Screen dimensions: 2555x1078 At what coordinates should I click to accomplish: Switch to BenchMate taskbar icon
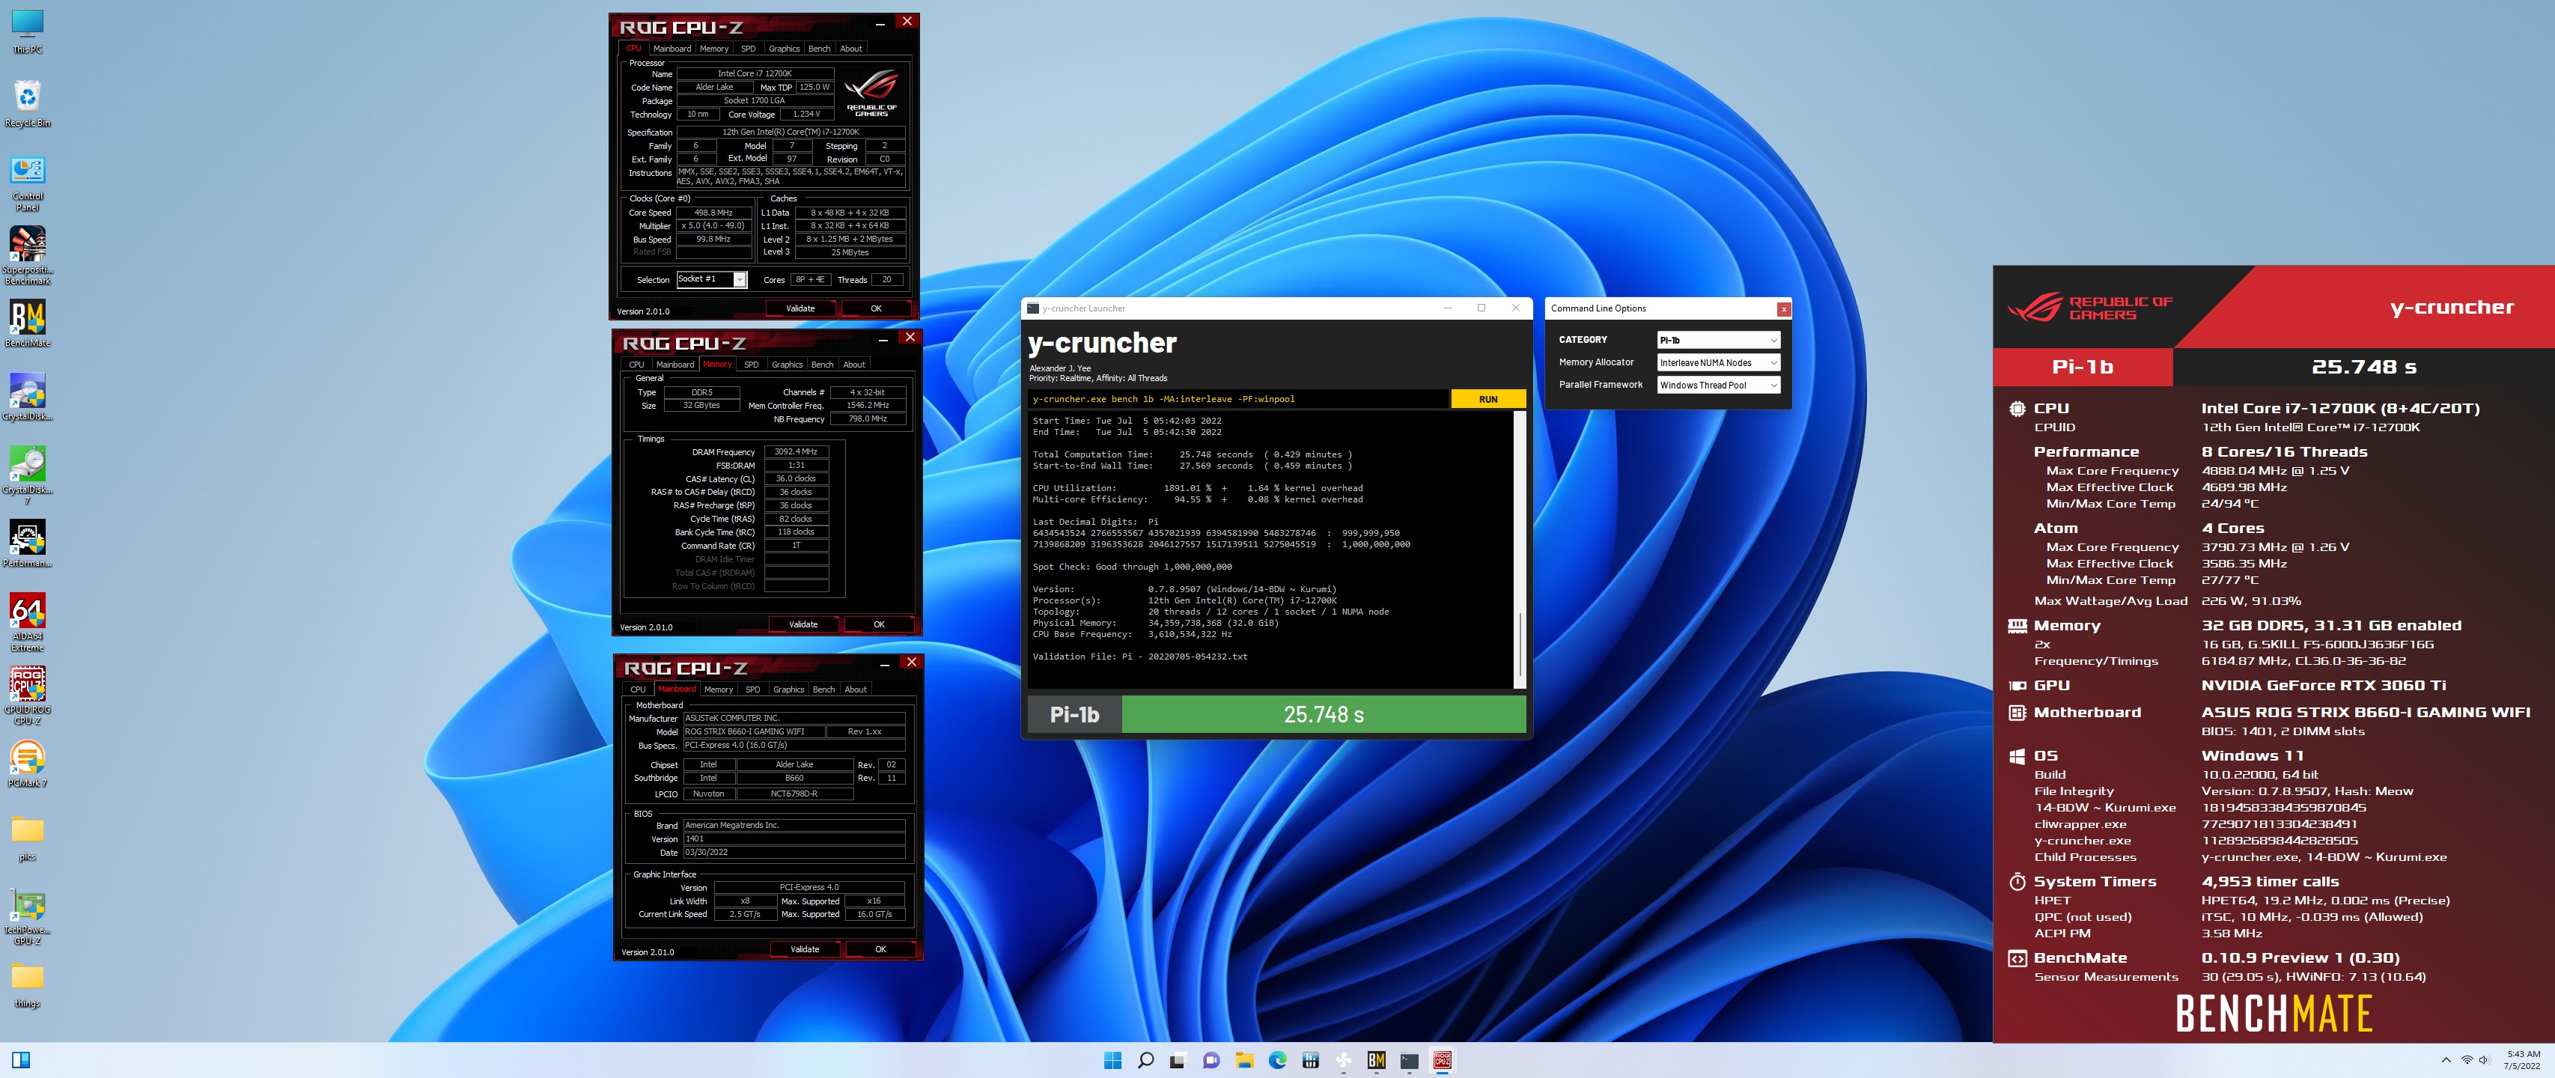[1376, 1060]
